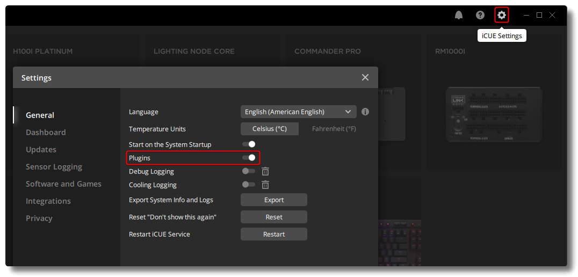Toggle Start on the System Startup
This screenshot has height=277, width=578.
click(x=249, y=144)
